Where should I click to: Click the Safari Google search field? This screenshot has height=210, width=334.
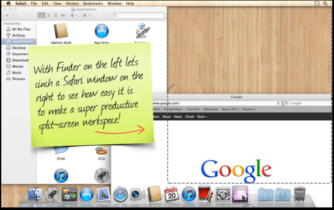coord(308,103)
